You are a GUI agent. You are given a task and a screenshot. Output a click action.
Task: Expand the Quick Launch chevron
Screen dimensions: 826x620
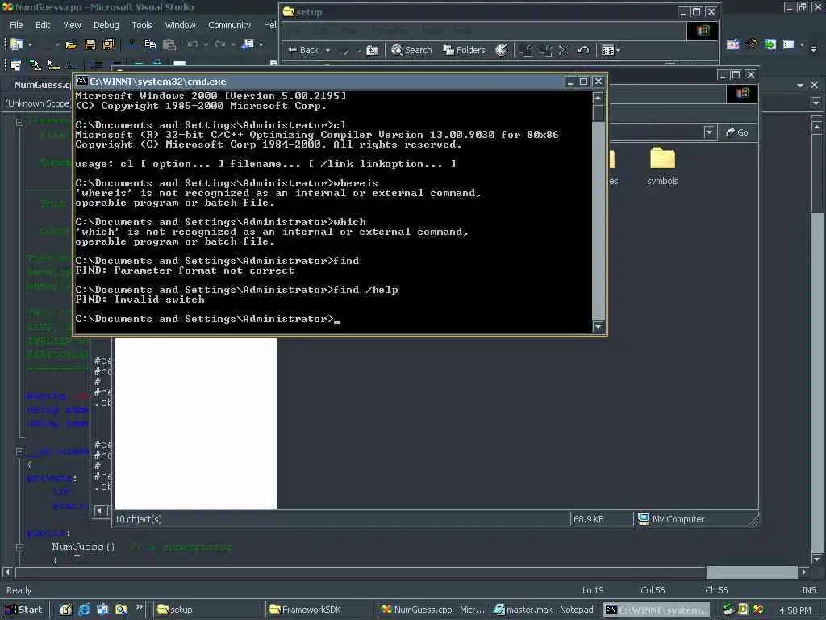point(139,607)
